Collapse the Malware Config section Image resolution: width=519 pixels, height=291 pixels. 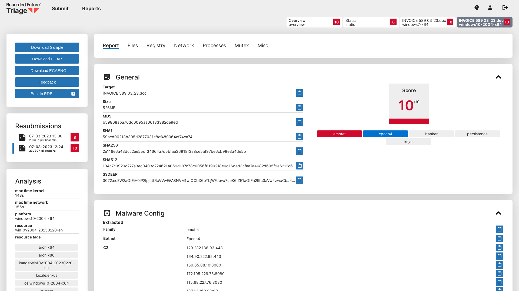tap(498, 213)
